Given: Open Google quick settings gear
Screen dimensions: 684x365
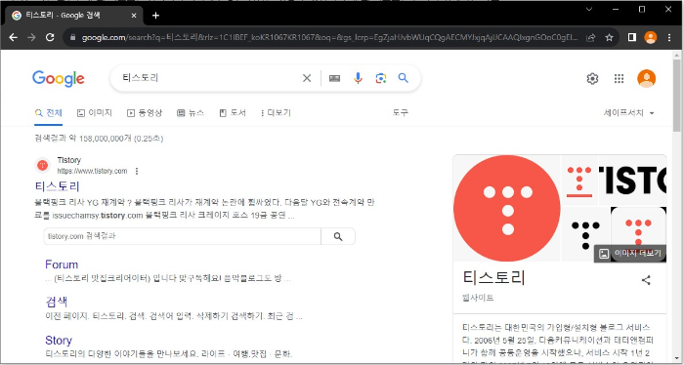Looking at the screenshot, I should (592, 78).
